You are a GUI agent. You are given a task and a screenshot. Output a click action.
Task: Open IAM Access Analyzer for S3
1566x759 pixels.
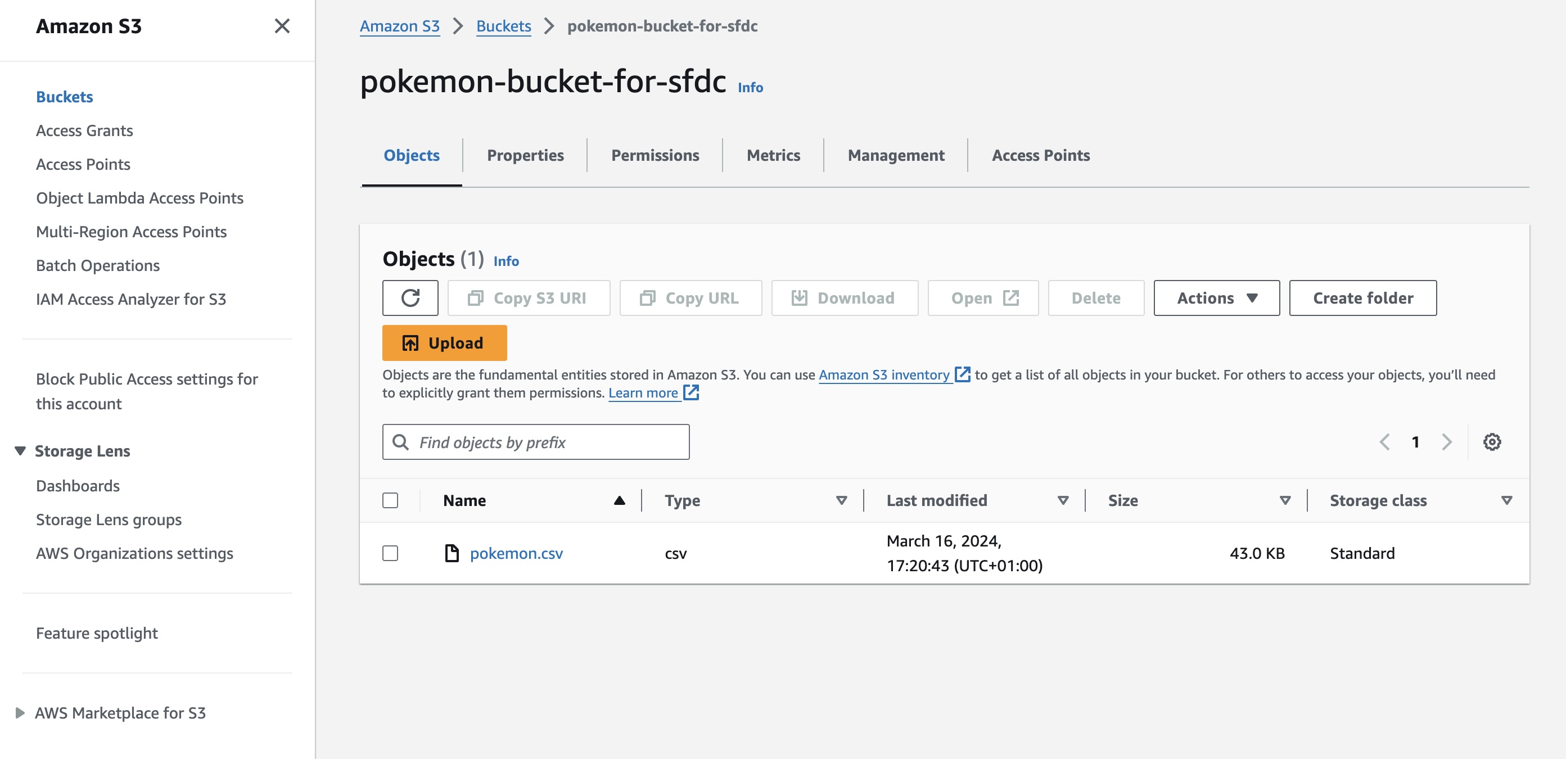[x=132, y=299]
